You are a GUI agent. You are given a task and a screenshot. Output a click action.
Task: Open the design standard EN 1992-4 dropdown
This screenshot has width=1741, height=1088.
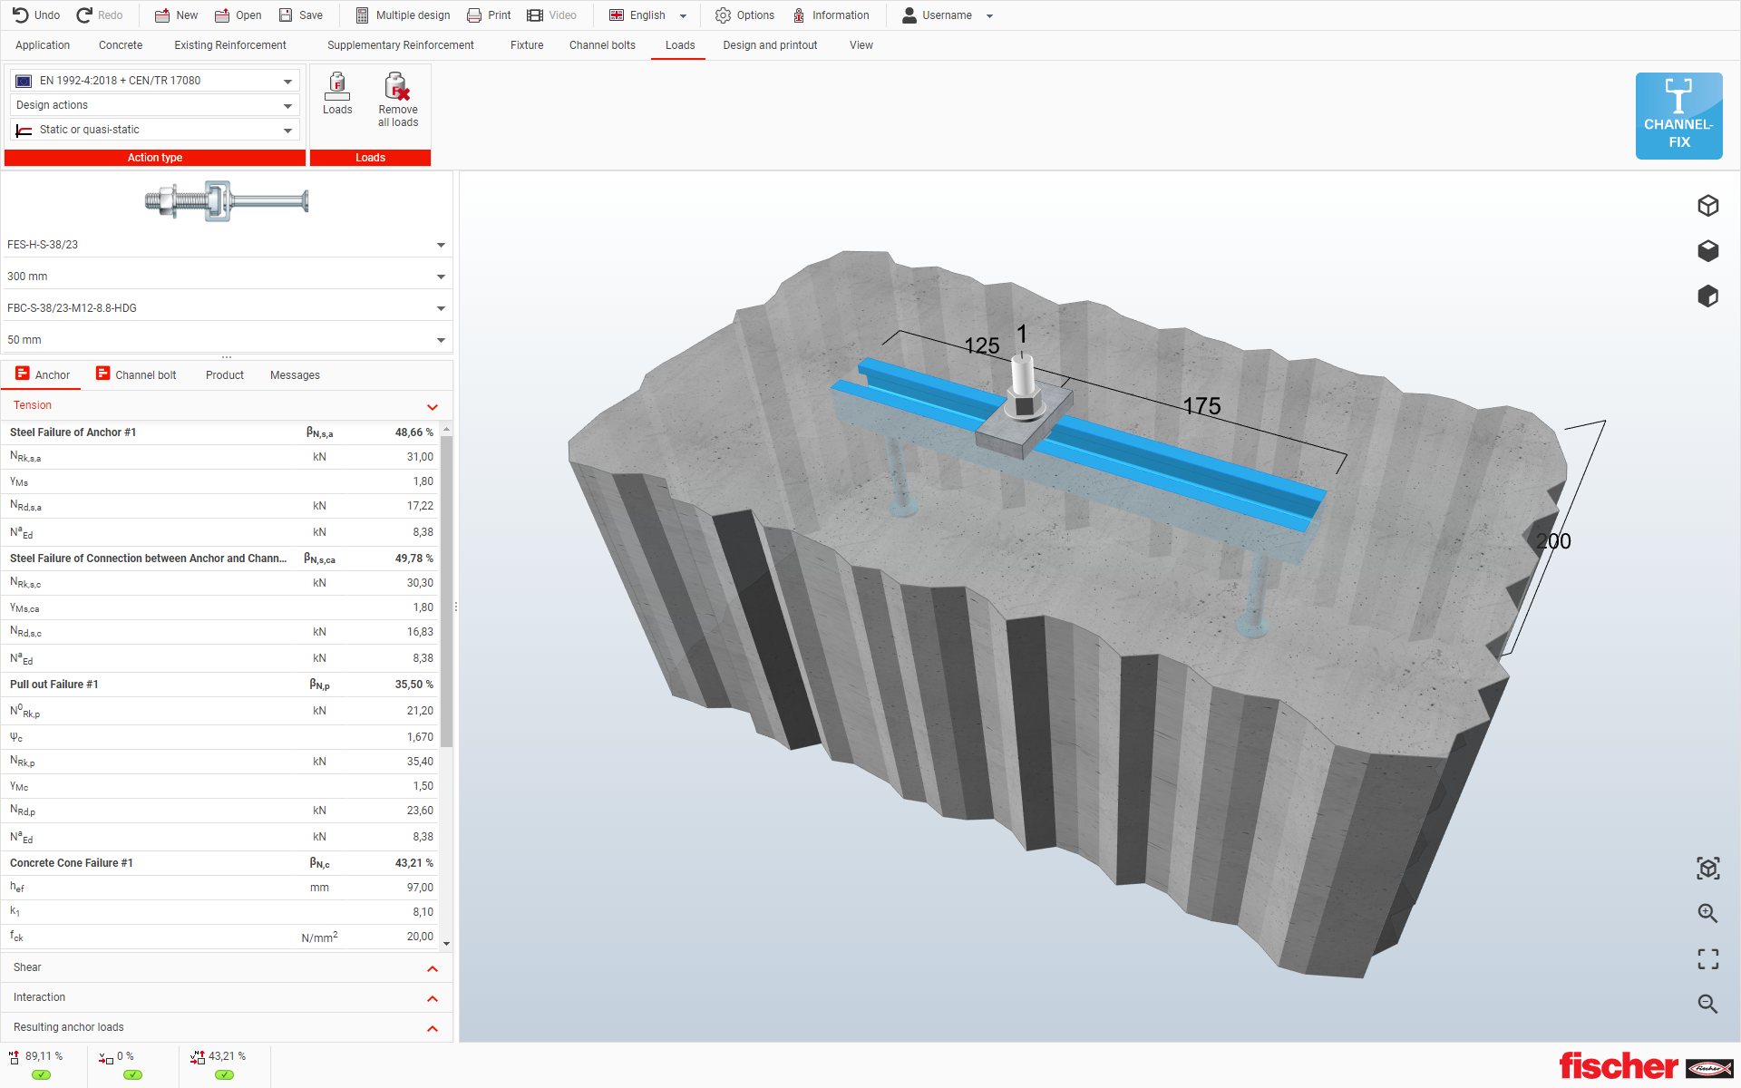pos(287,81)
